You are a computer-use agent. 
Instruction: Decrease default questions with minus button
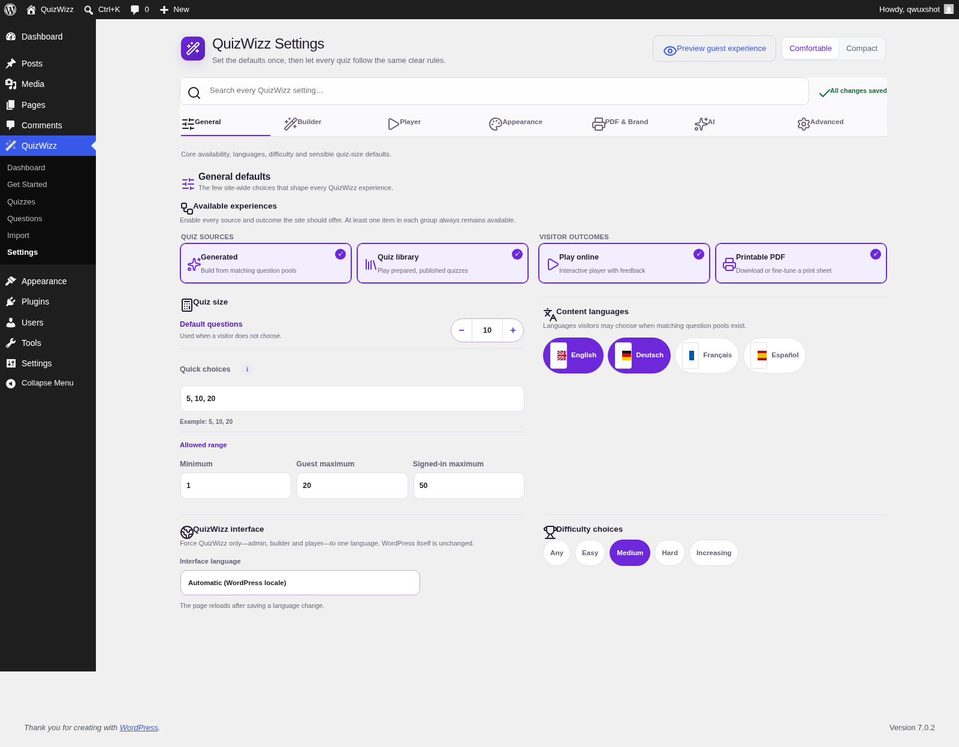point(462,330)
